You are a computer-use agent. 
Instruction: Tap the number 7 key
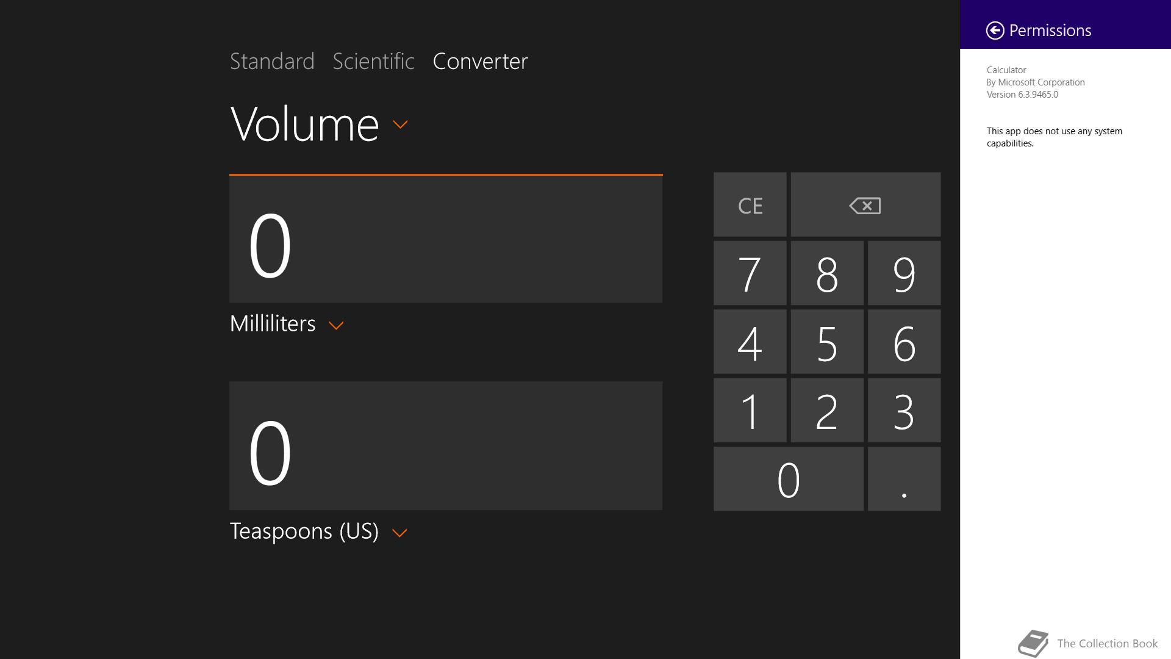[x=750, y=273]
